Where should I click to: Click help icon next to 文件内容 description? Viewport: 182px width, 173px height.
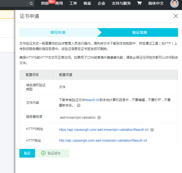pyautogui.click(x=79, y=105)
